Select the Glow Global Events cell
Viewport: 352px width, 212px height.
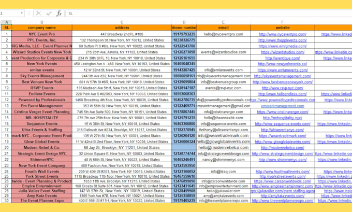(x=42, y=142)
